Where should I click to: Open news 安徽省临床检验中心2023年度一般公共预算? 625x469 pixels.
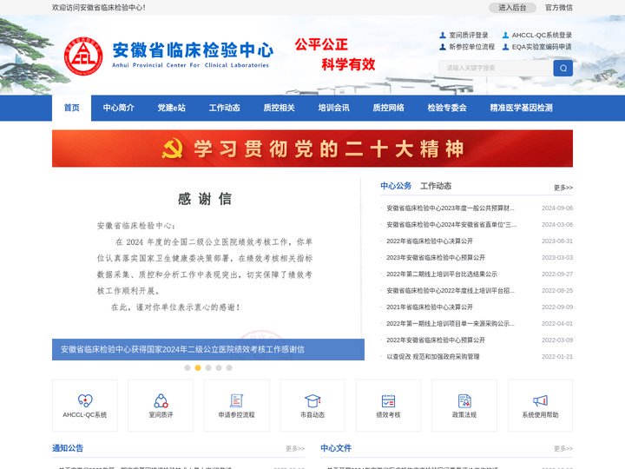click(451, 208)
